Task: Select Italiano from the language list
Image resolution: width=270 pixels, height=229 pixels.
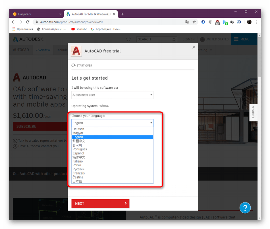Action: click(112, 161)
